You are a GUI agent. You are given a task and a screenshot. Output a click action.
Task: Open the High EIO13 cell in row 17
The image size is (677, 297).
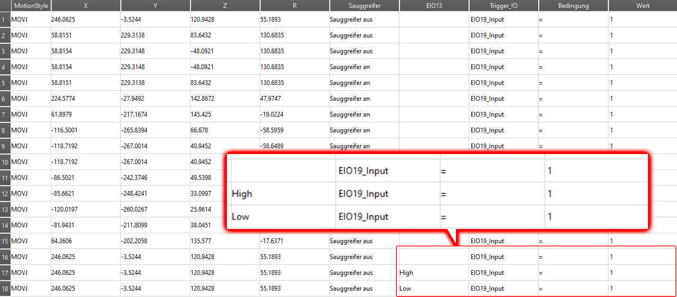click(x=433, y=273)
